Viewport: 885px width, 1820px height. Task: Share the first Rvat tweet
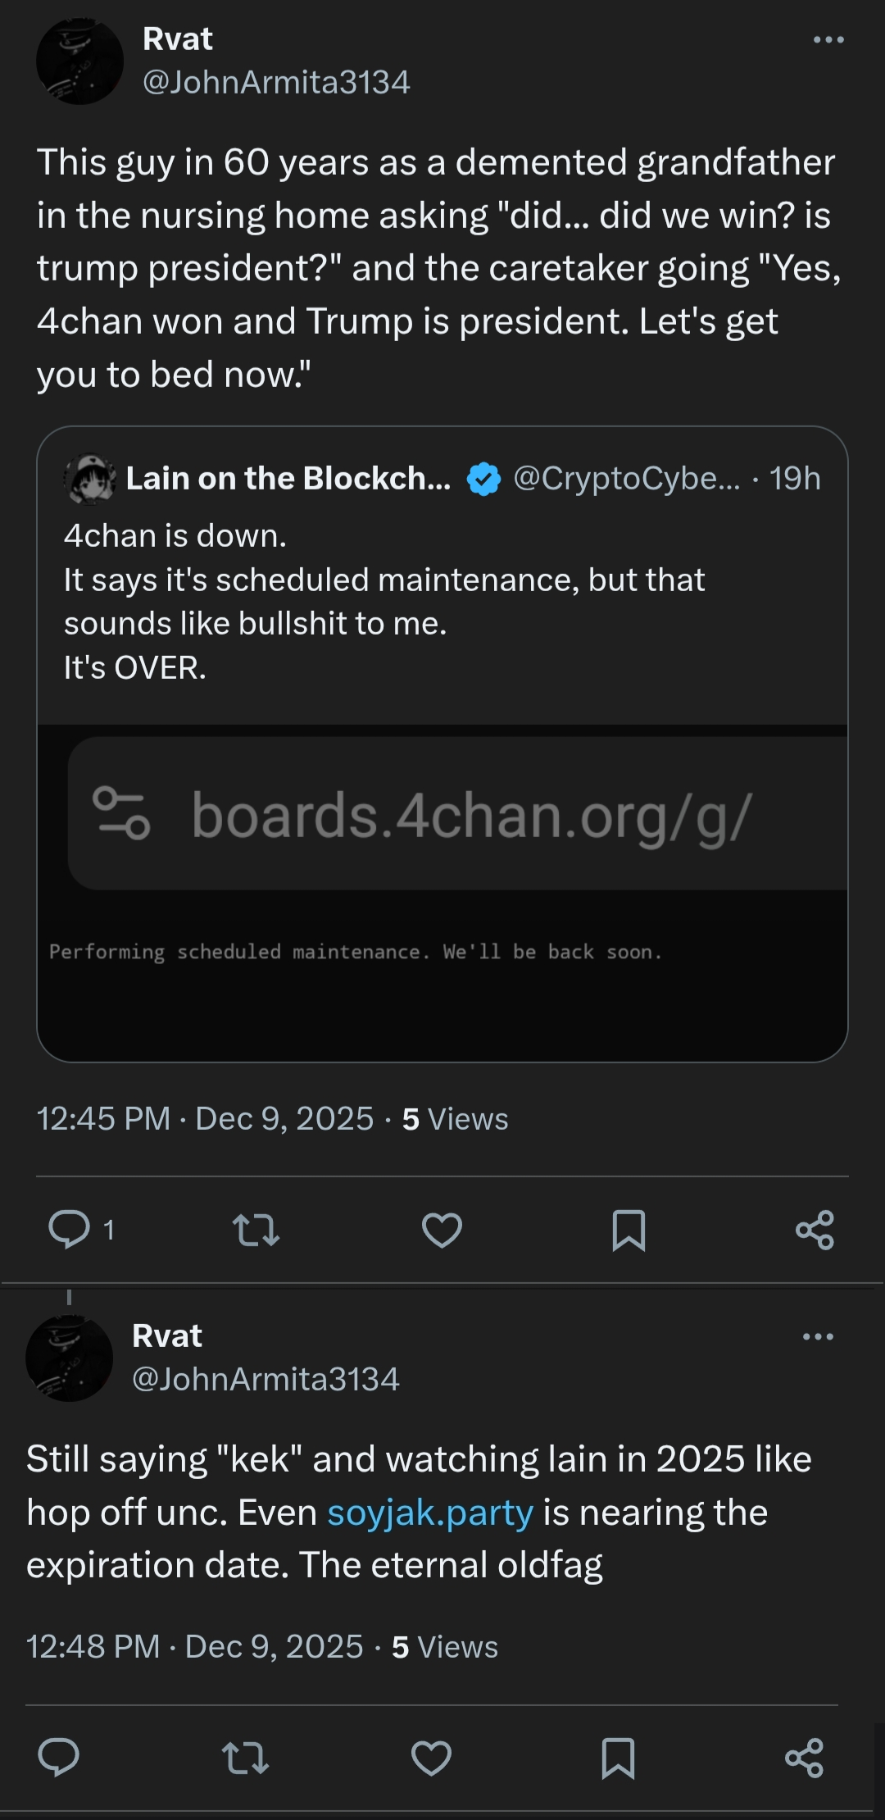click(x=815, y=1230)
